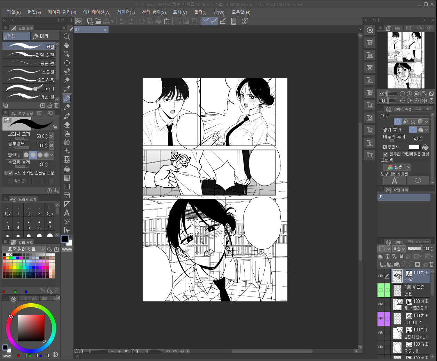
Task: Click the delete layer trash icon
Action: [x=431, y=265]
